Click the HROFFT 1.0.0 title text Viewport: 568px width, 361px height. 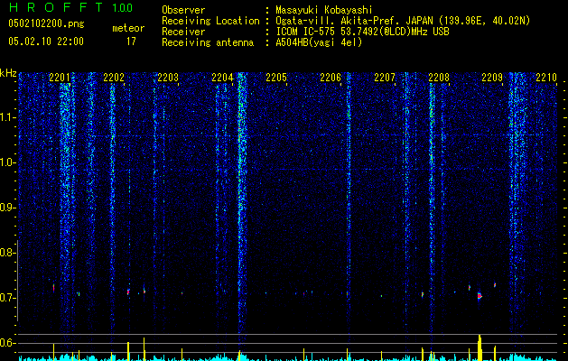click(70, 7)
